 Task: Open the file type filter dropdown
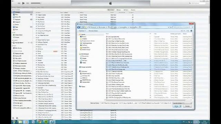[182, 103]
